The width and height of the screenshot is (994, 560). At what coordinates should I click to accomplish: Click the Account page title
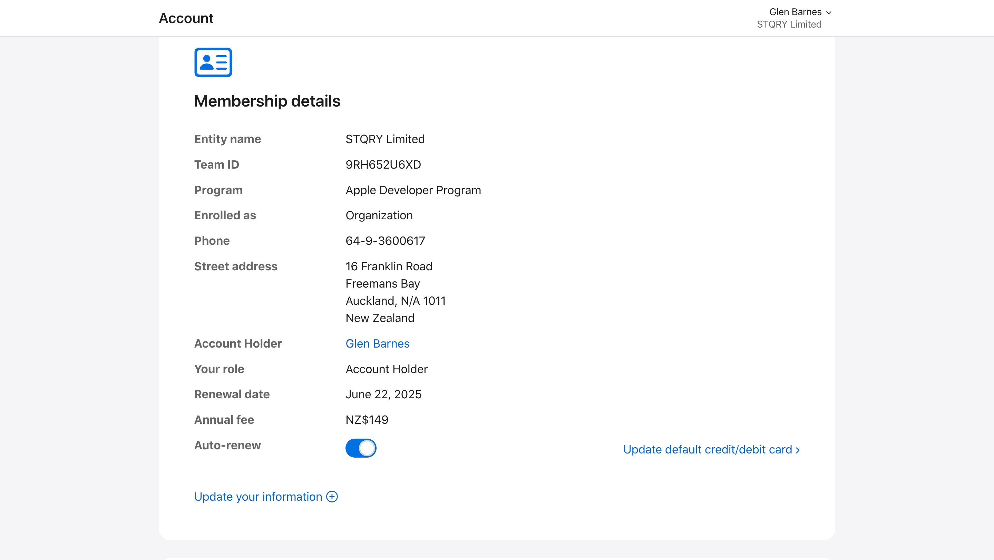pos(186,18)
